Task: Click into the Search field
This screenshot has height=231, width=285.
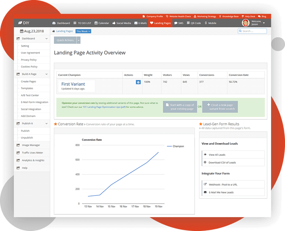Action: tap(253, 32)
